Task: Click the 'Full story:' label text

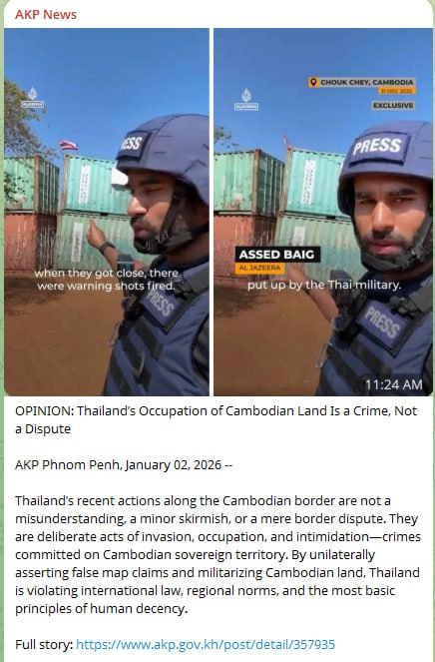Action: 44,644
